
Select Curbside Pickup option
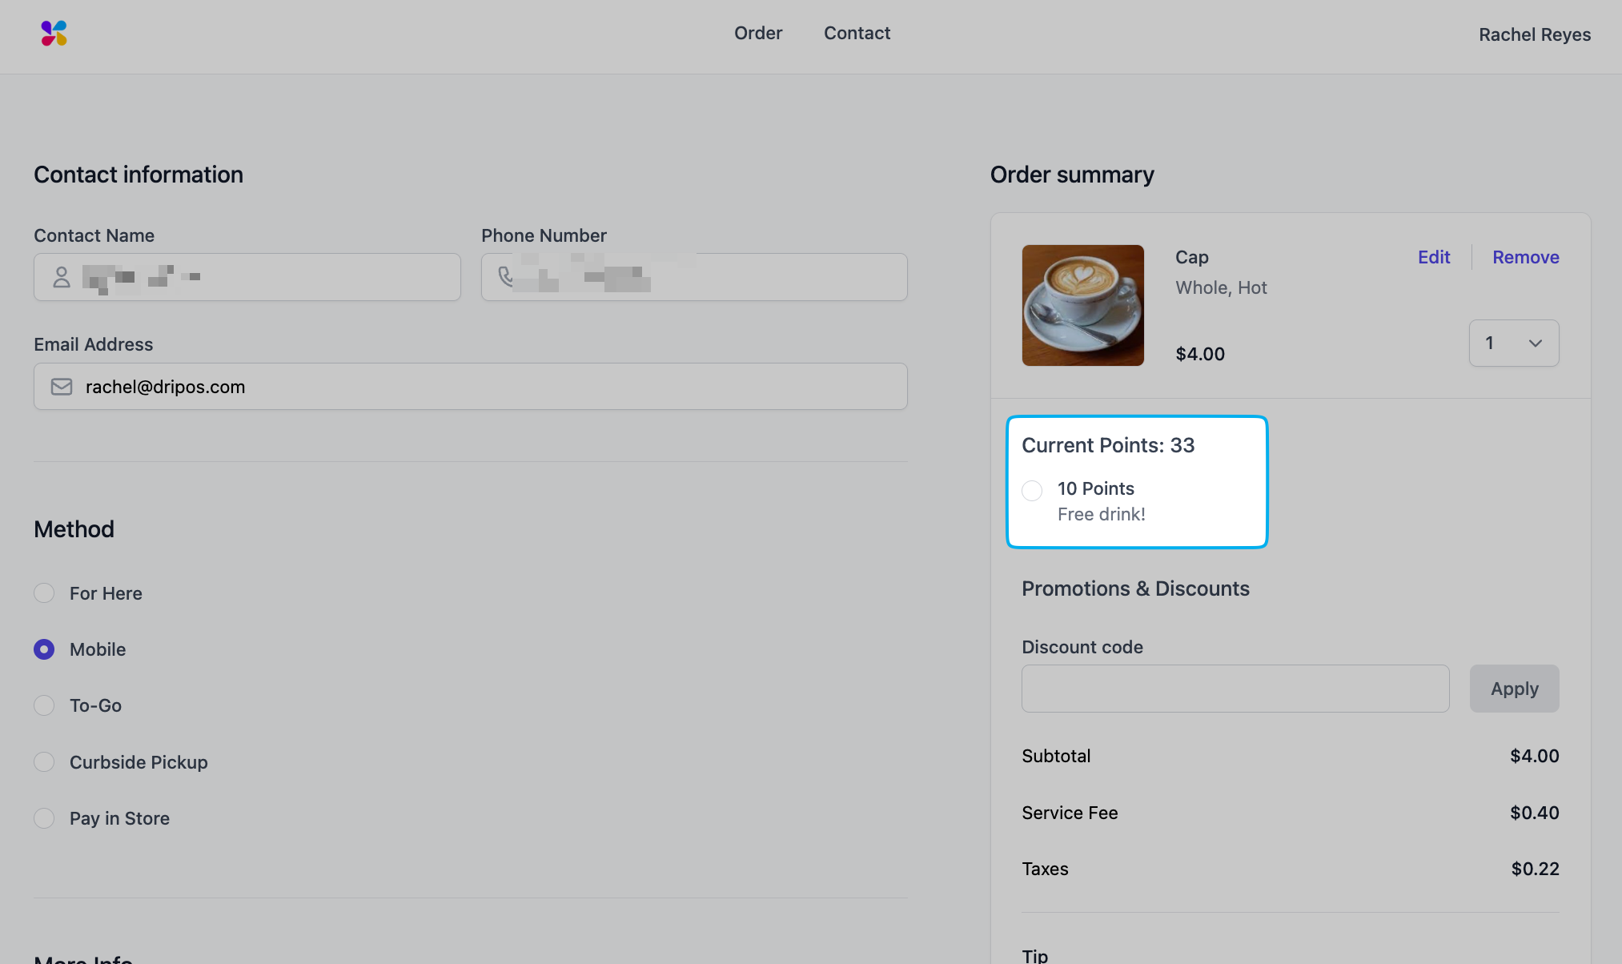pos(44,761)
